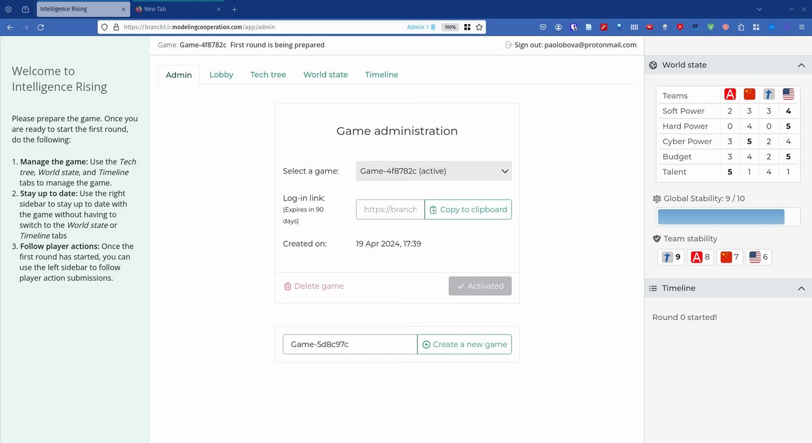Click the clipboard icon in Copy to clipboard
This screenshot has height=443, width=812.
[433, 210]
